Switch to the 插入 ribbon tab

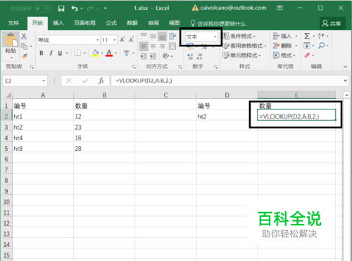pos(58,23)
